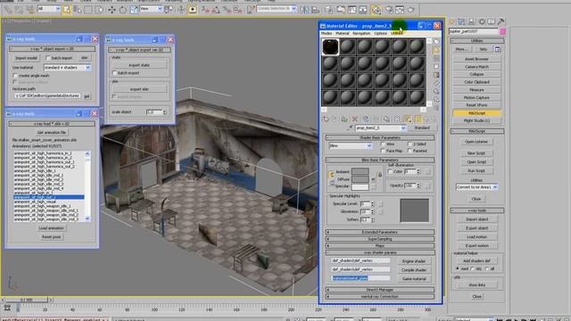Click the export static button
571x321 pixels.
(x=139, y=65)
